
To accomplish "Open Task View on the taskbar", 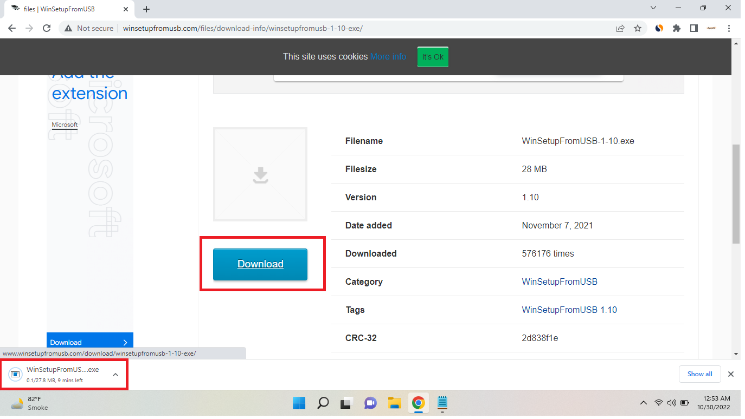I will click(346, 403).
